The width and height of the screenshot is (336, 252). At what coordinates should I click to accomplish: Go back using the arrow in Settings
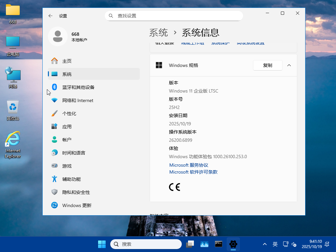pyautogui.click(x=50, y=16)
